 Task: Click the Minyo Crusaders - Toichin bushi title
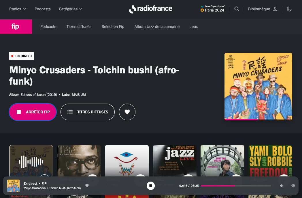[94, 75]
